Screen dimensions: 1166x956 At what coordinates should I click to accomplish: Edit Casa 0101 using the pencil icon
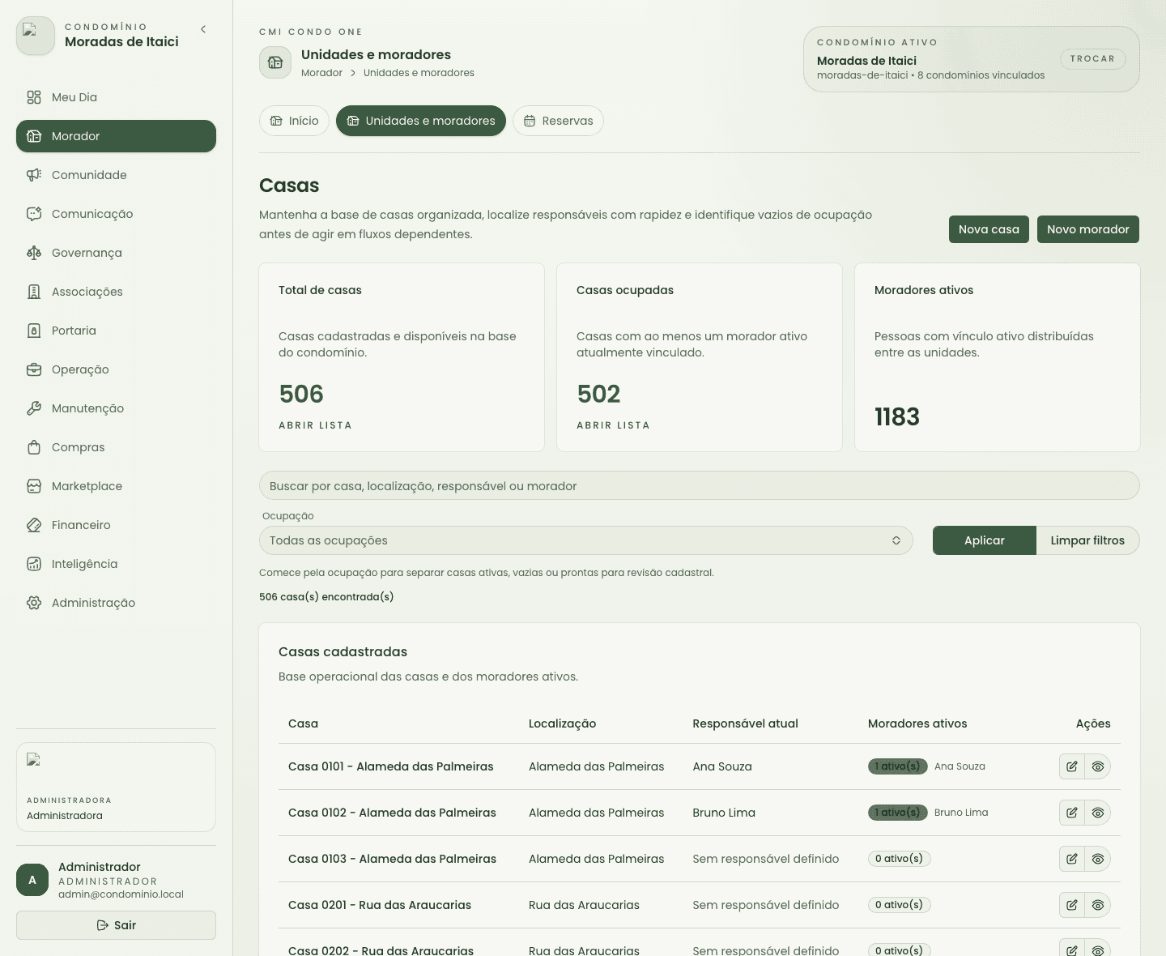point(1072,766)
